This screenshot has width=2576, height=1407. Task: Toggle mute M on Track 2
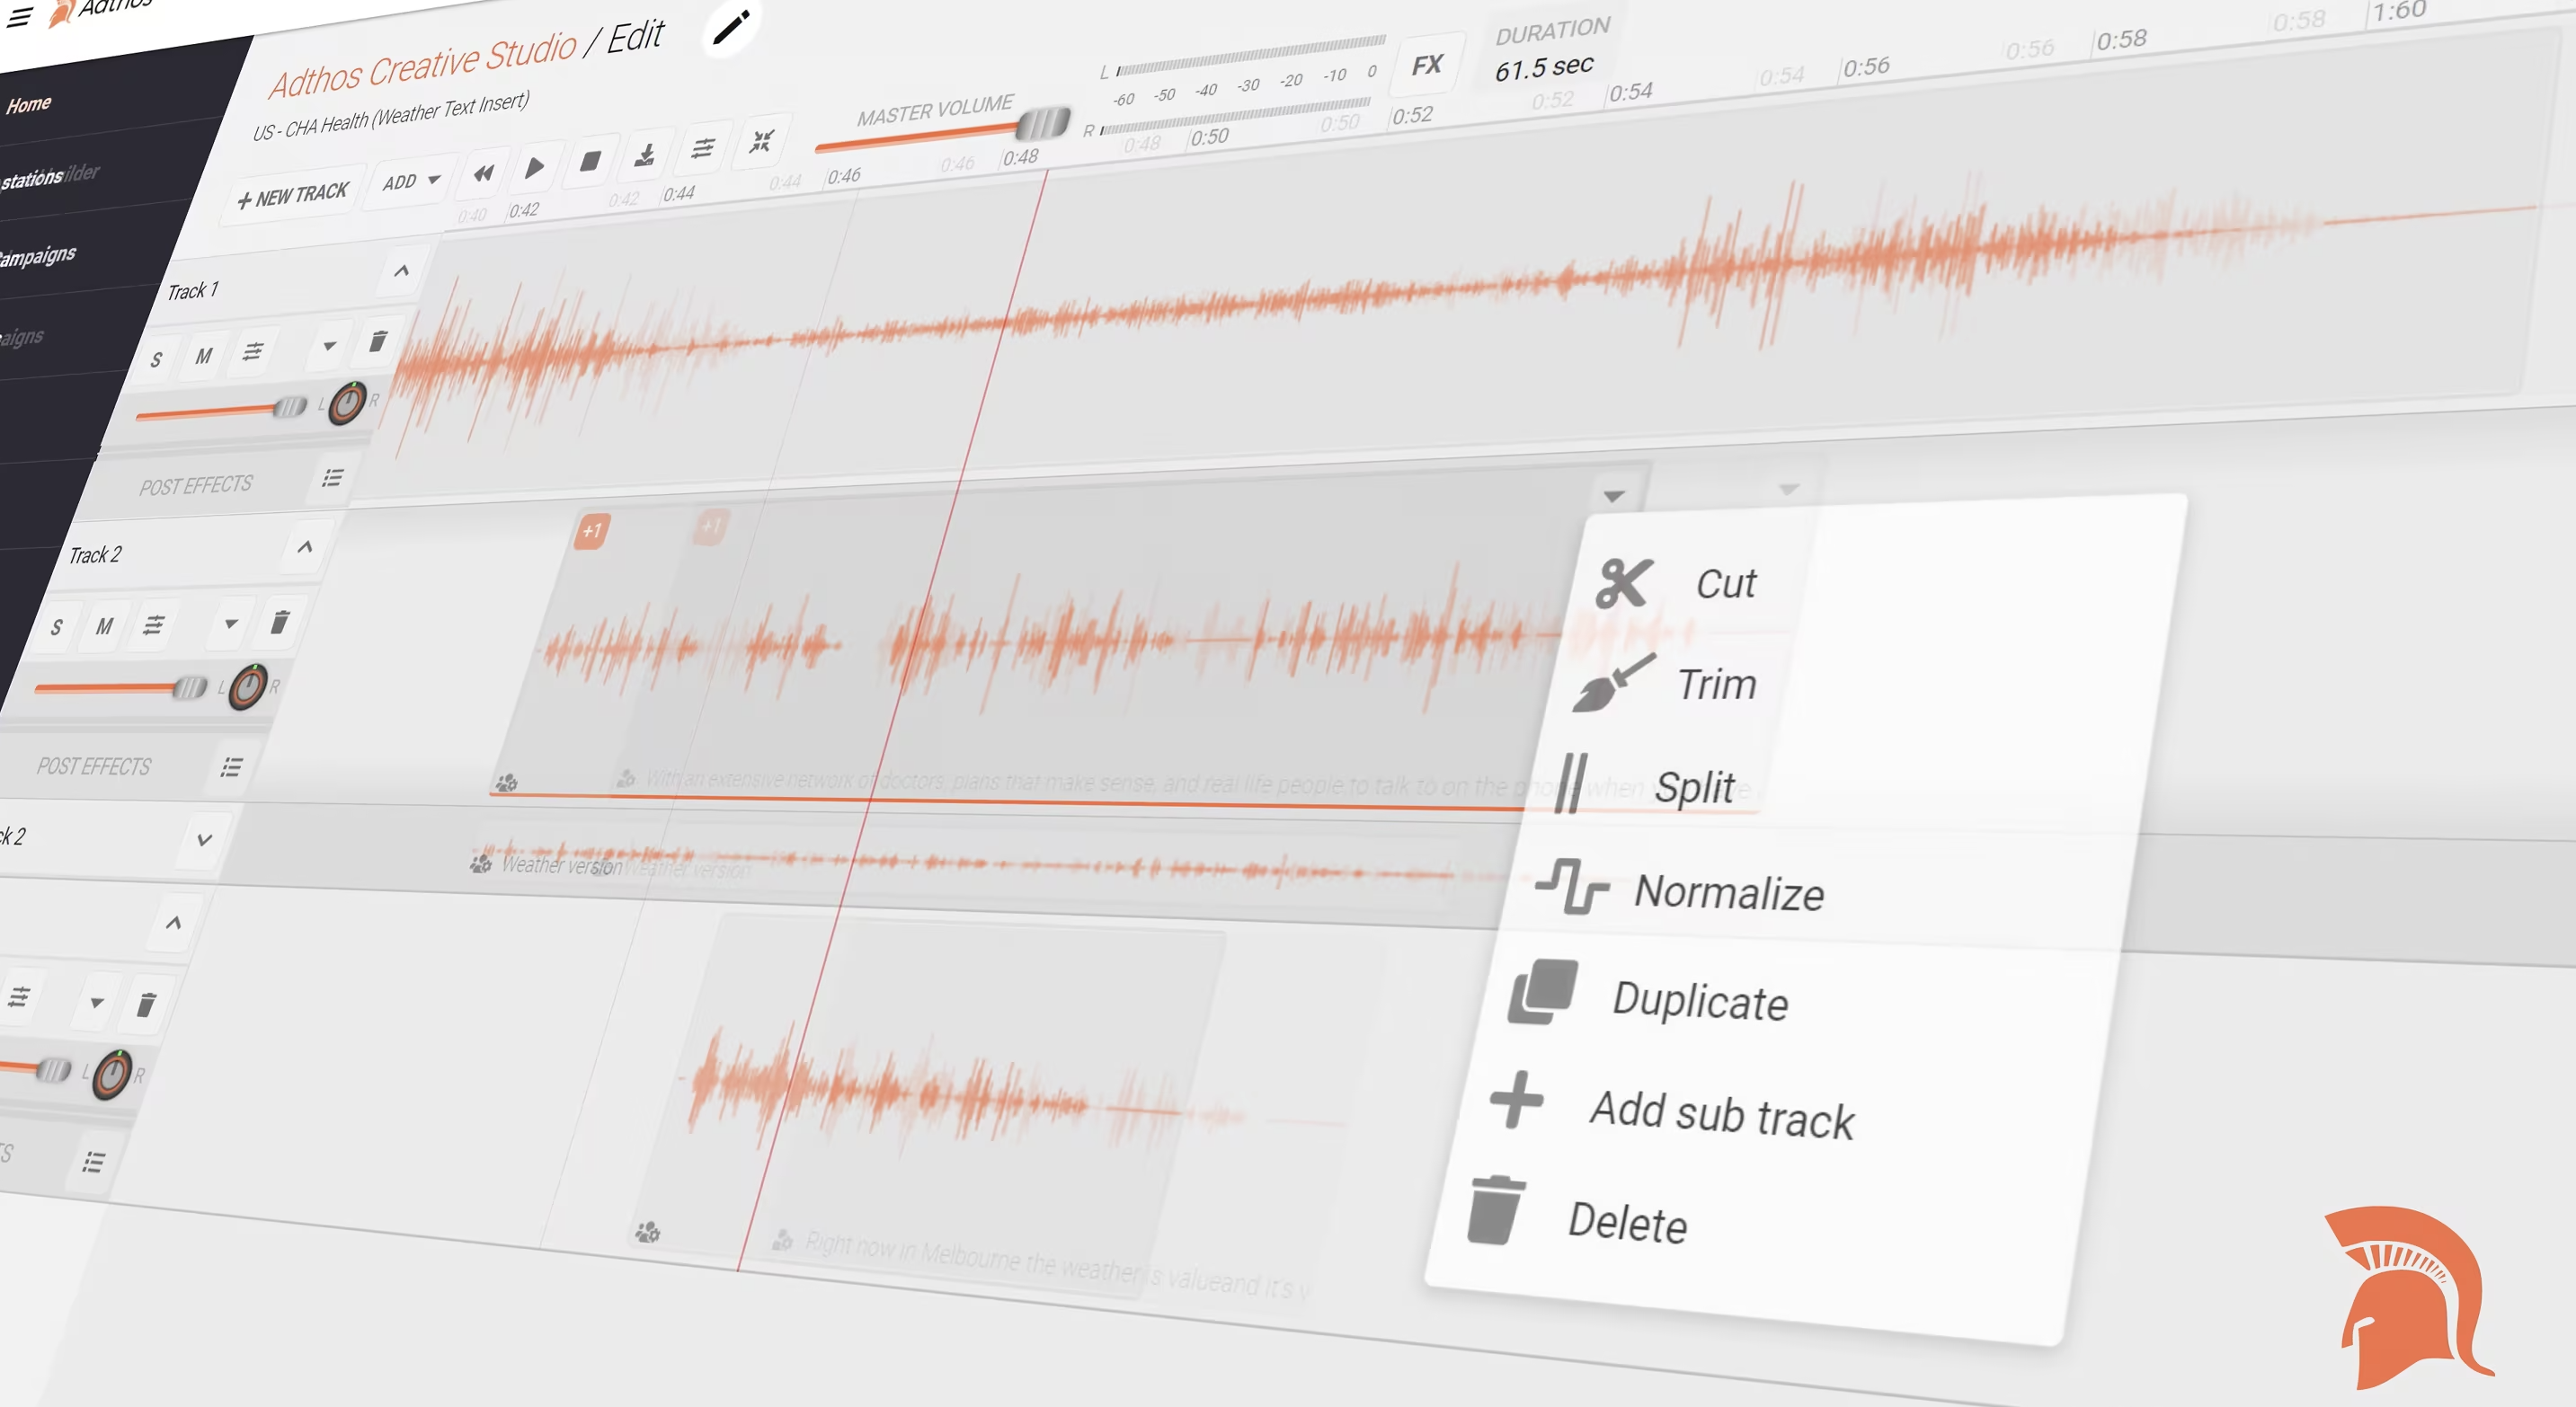104,625
